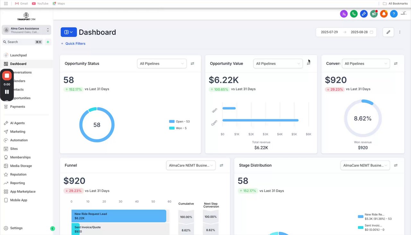Screen dimensions: 411x235
Task: Click the purple language translate icon
Action: pos(344,14)
